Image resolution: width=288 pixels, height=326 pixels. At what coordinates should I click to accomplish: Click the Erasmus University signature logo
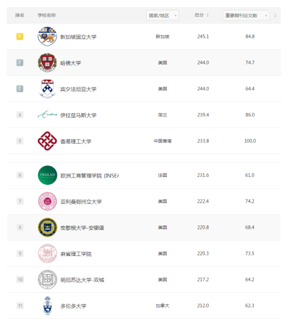coord(48,114)
